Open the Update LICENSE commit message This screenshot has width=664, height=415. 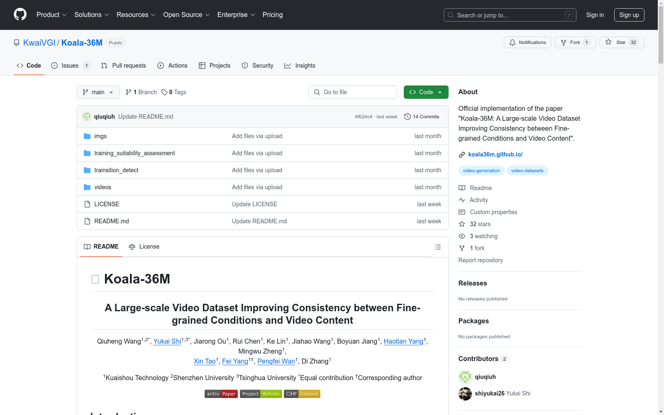click(254, 204)
